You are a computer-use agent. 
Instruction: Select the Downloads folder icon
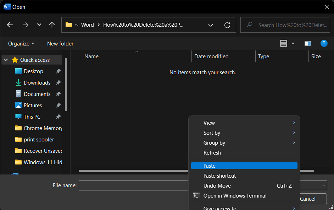18,82
